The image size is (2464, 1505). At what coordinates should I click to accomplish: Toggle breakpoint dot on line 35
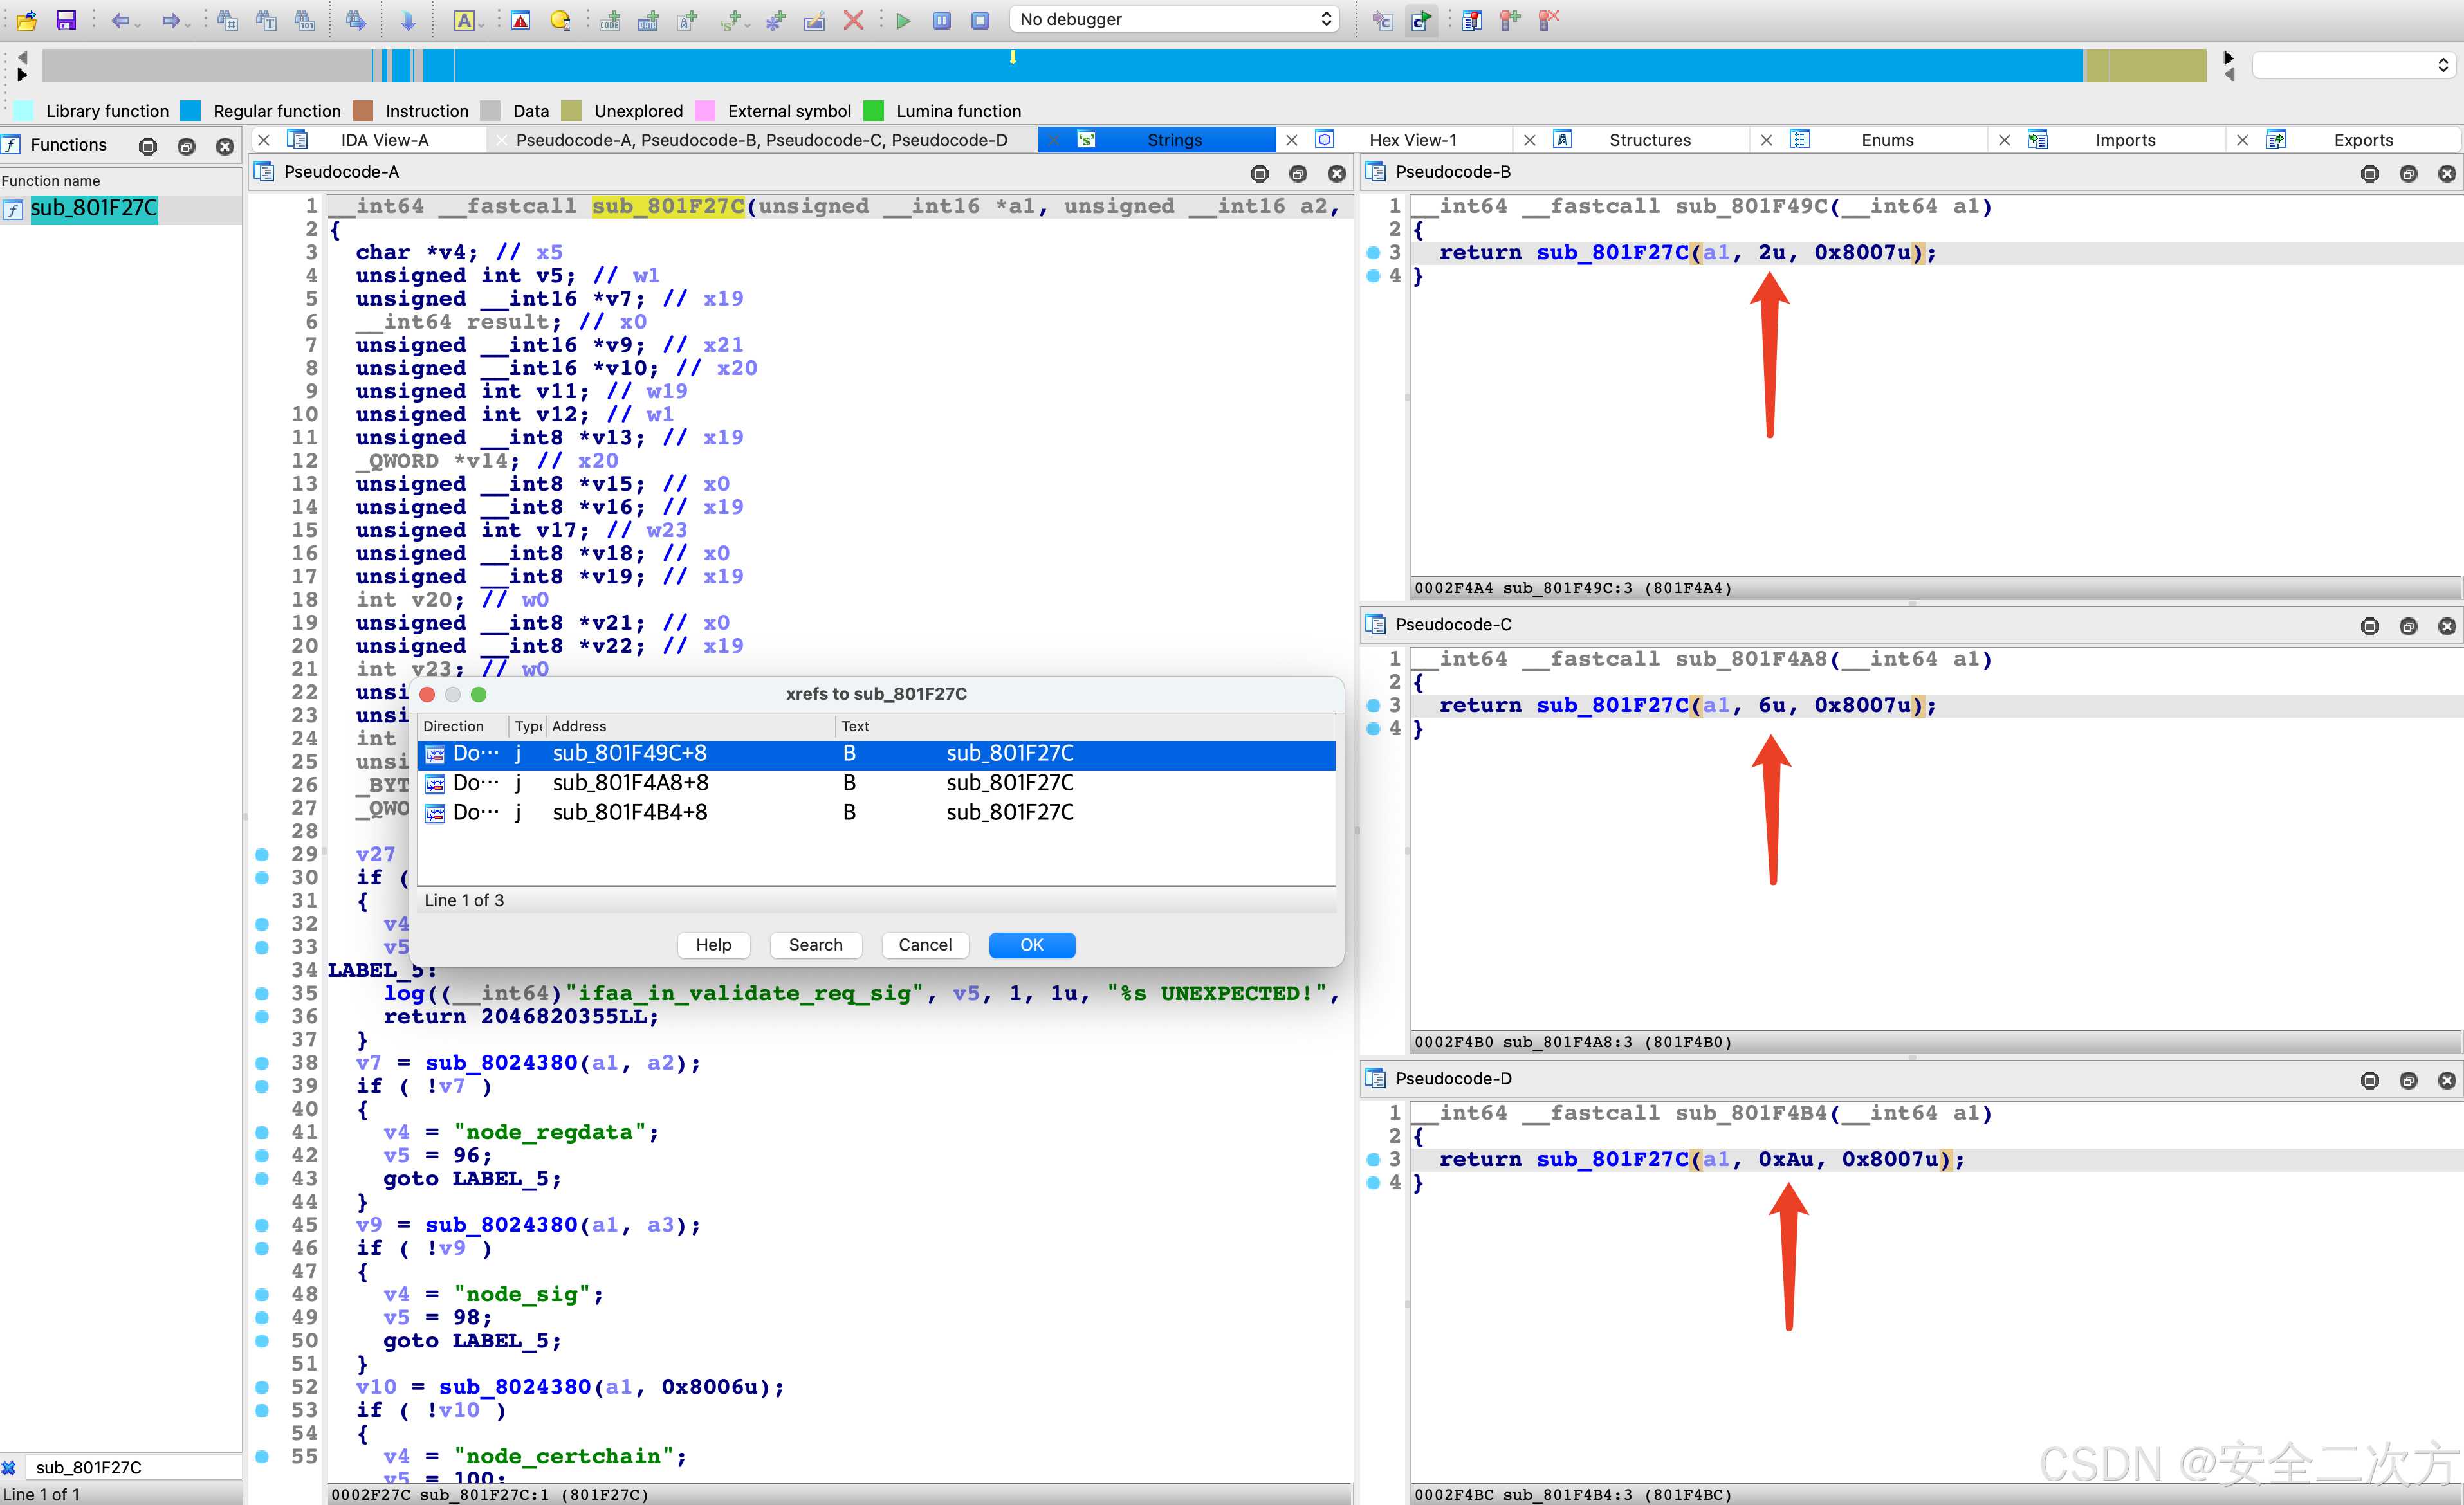tap(262, 993)
